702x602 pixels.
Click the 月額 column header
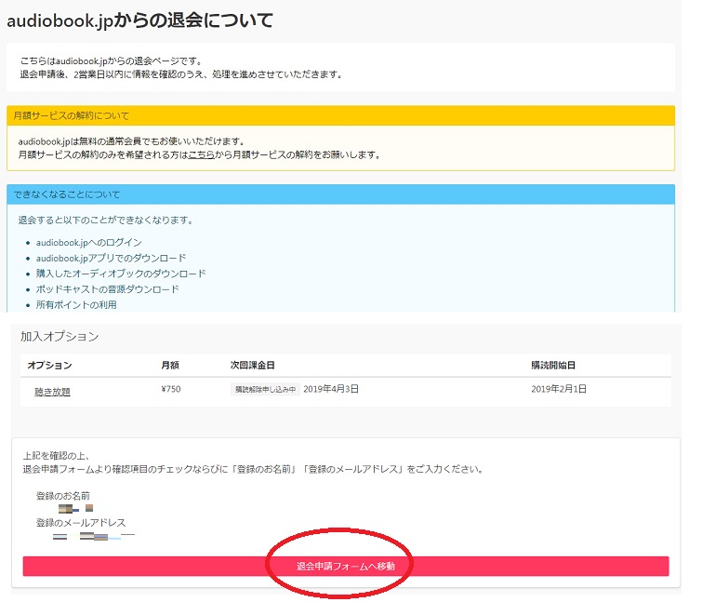pyautogui.click(x=169, y=365)
